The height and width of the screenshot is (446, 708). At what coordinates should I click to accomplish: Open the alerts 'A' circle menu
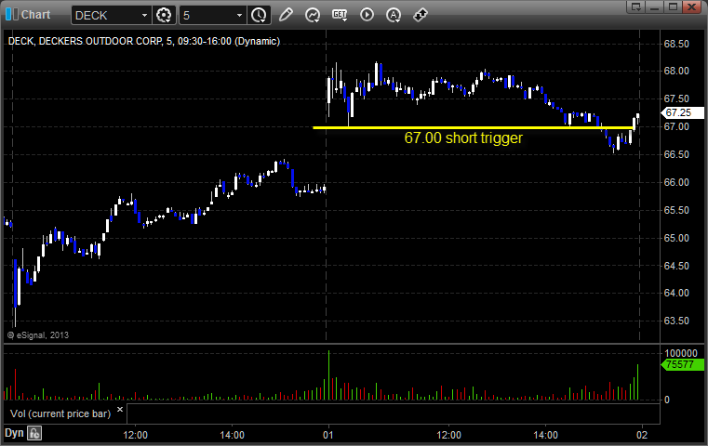(394, 15)
